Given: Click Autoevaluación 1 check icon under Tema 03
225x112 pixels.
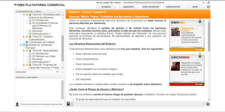Looking at the screenshot, I should tap(30, 34).
